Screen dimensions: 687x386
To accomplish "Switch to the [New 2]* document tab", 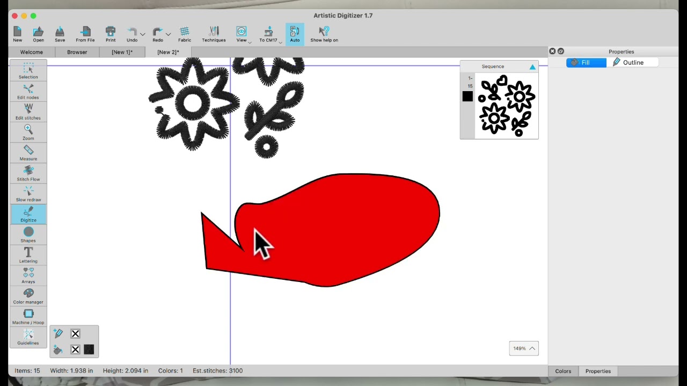I will click(168, 52).
